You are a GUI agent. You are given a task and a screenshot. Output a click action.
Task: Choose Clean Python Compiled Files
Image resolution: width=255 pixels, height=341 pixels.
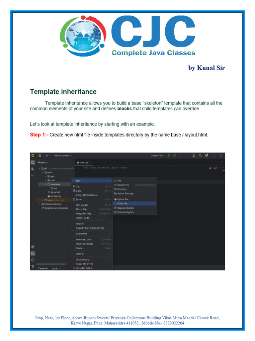point(92,228)
